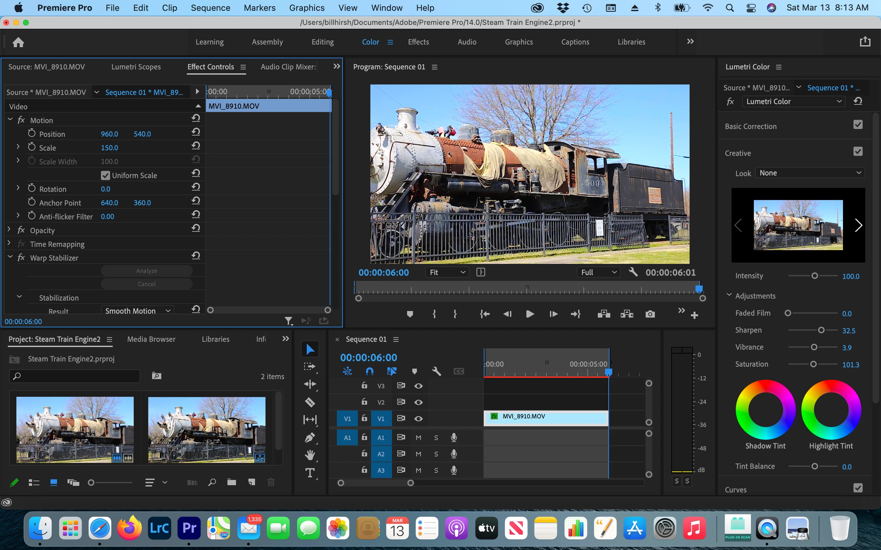Expand the Opacity effect section
This screenshot has height=550, width=881.
point(9,229)
